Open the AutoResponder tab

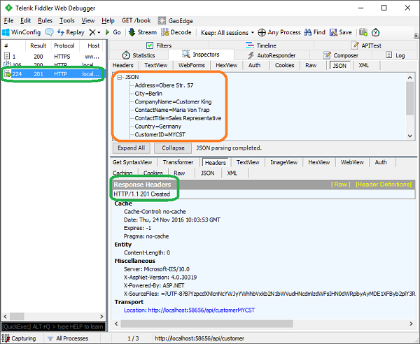pyautogui.click(x=272, y=55)
